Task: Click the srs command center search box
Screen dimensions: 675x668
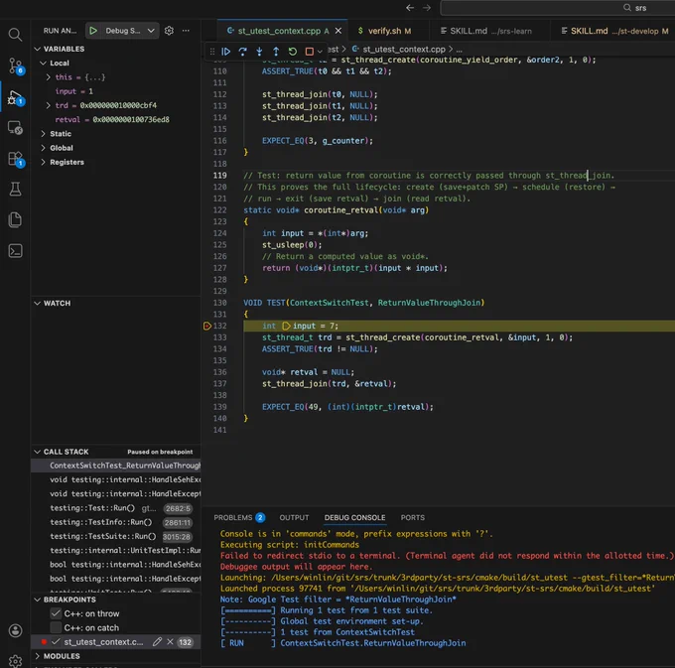Action: pos(558,8)
